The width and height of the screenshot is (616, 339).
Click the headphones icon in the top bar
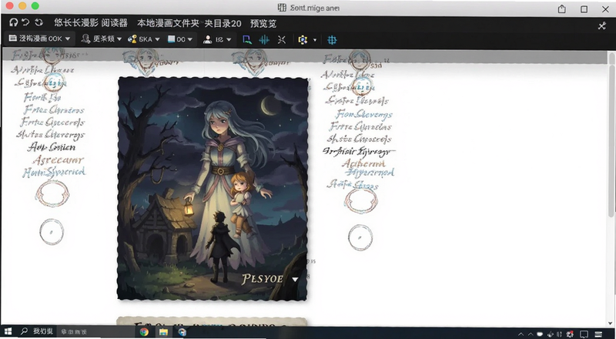(14, 22)
